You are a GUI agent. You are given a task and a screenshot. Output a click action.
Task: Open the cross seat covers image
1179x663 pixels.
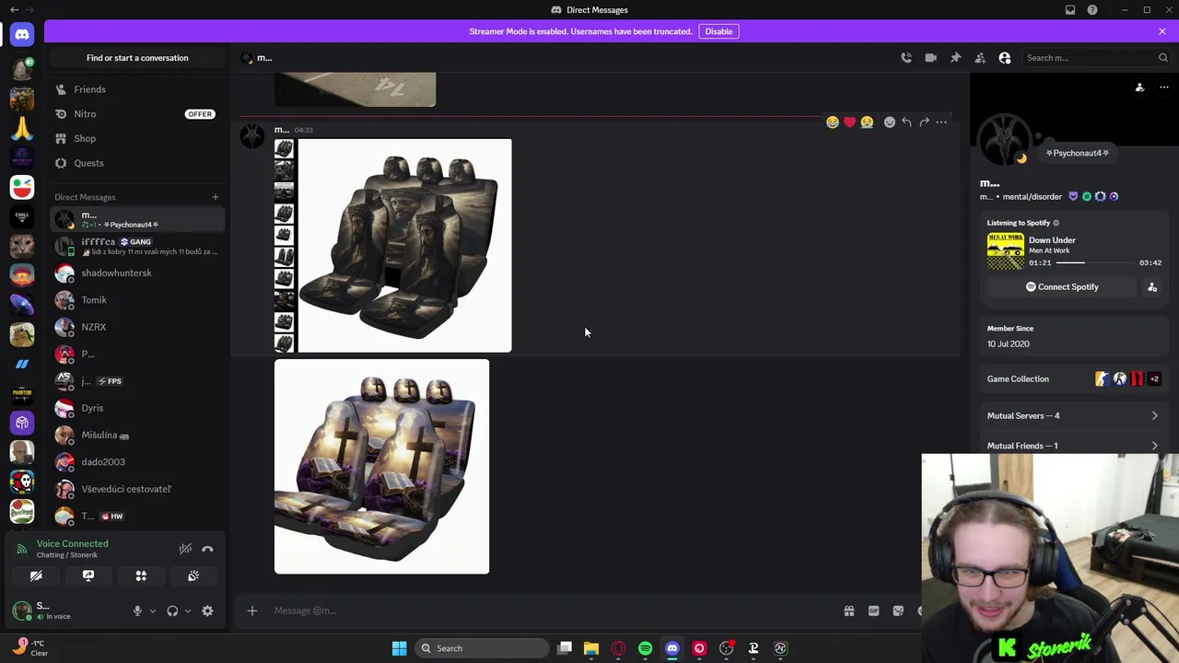[382, 467]
